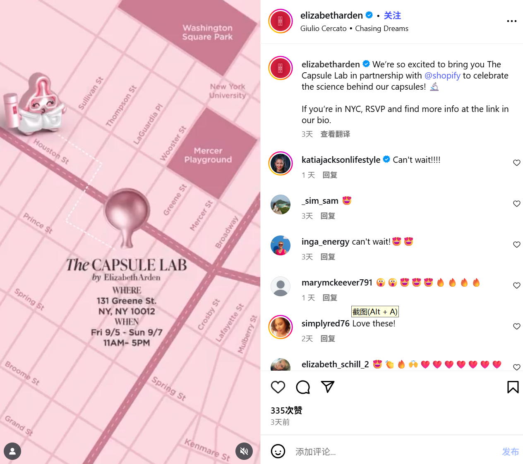
Task: Follow elizabetharden with 关注 button
Action: tap(392, 16)
